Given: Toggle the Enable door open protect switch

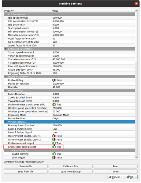Looking at the screenshot, I should pos(54,147).
